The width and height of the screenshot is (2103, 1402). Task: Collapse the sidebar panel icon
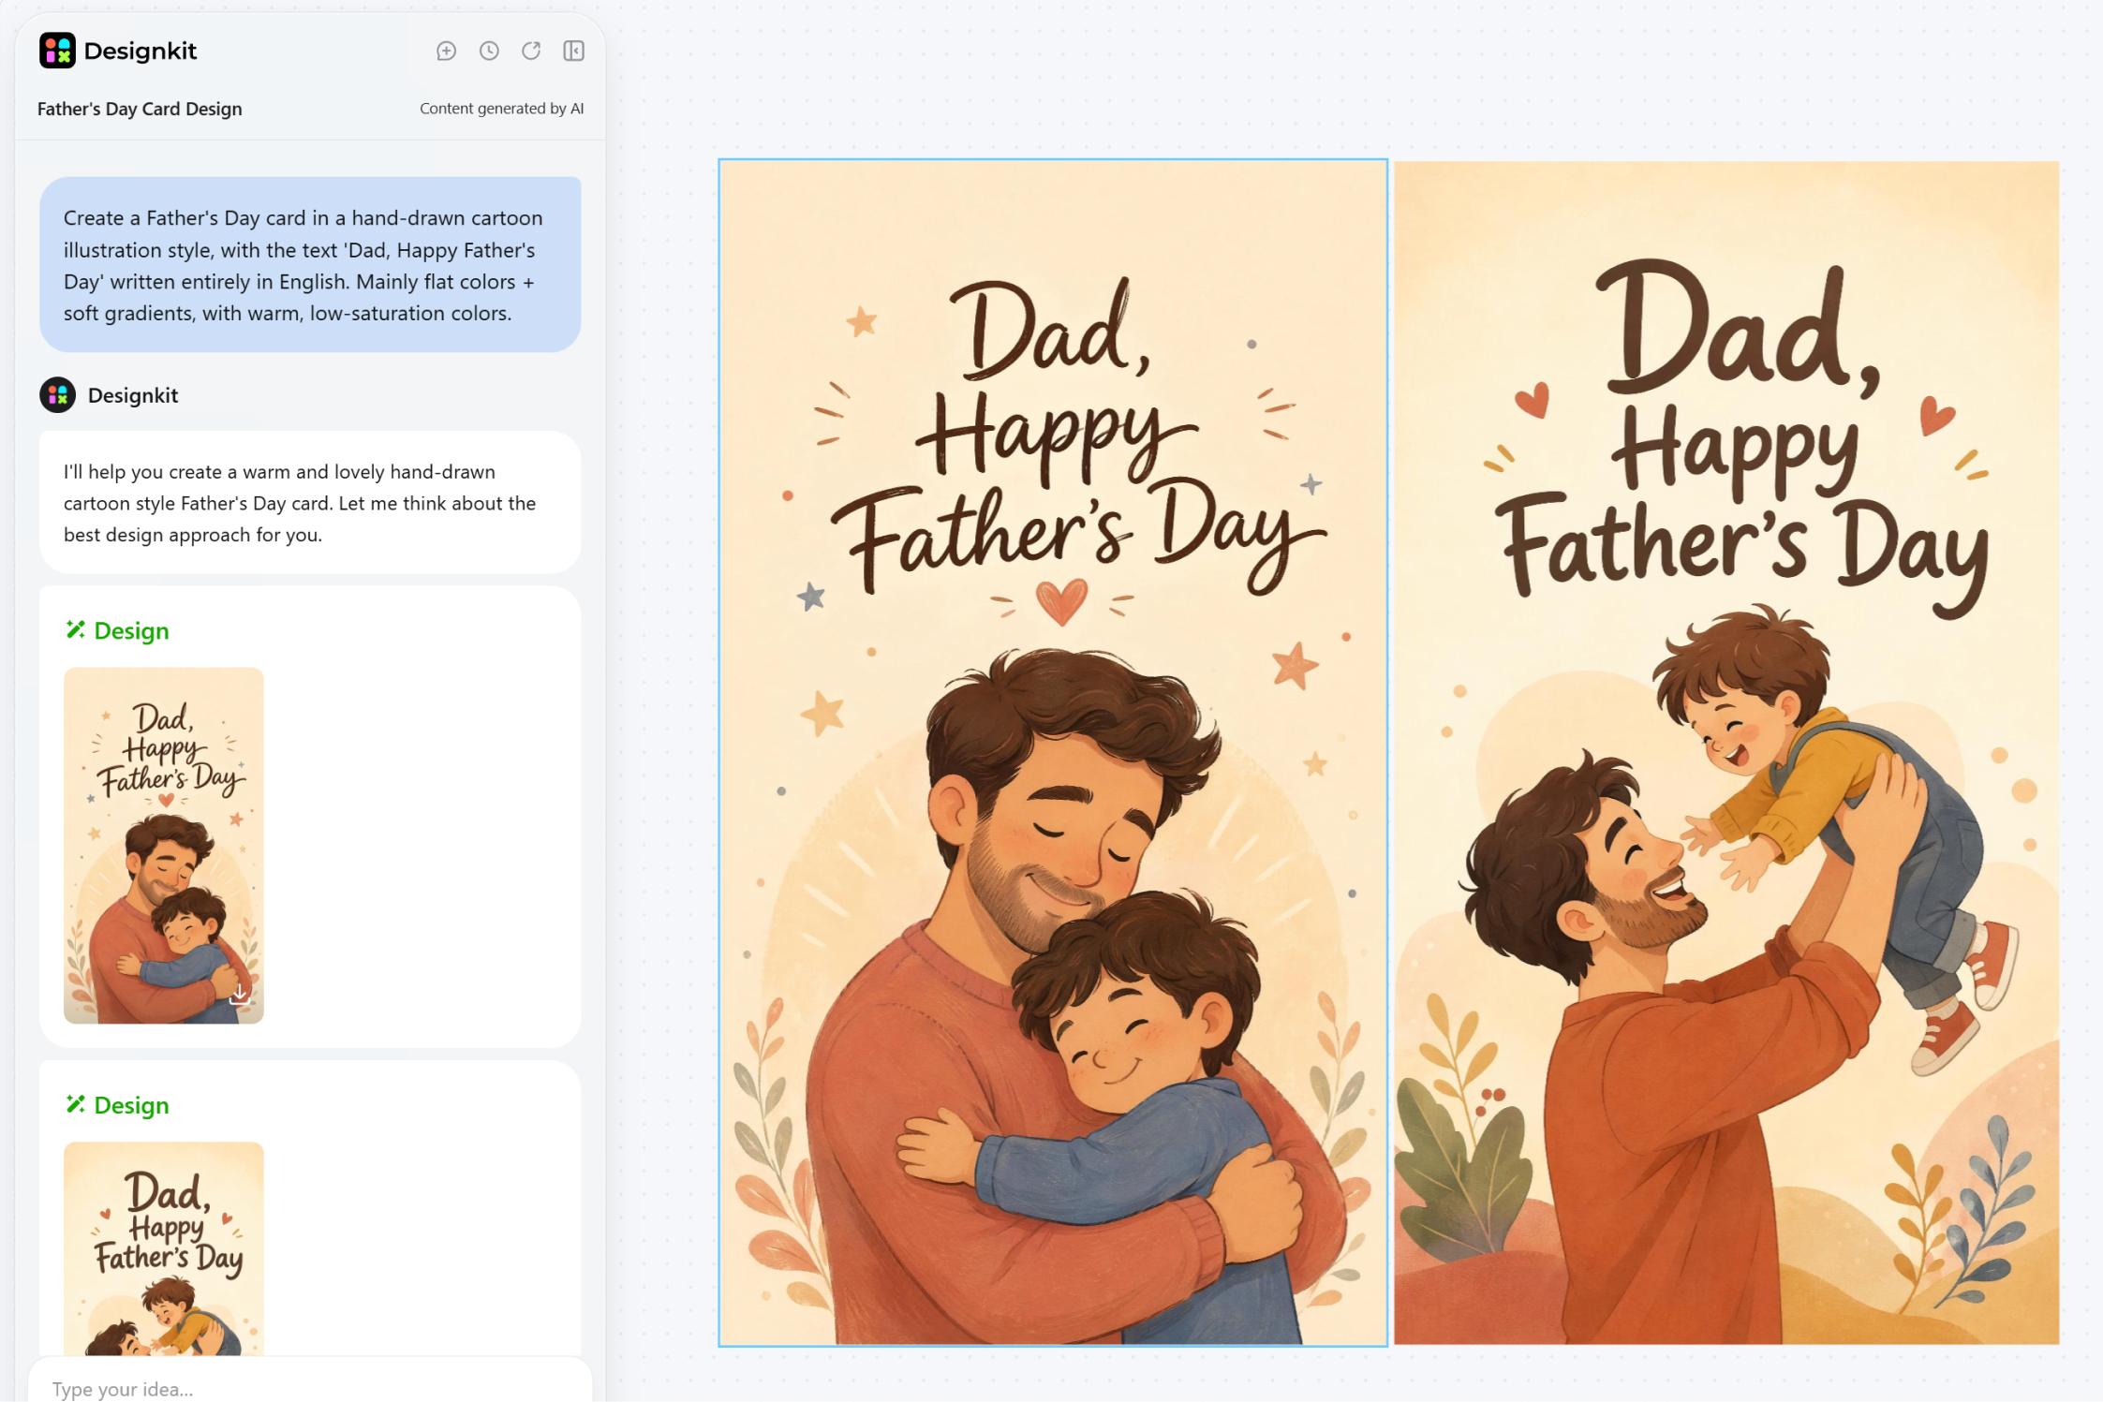tap(573, 51)
